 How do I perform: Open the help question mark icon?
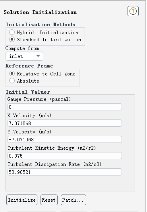point(133,11)
